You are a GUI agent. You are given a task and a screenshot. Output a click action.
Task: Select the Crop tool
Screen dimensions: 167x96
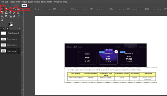(x=18, y=9)
